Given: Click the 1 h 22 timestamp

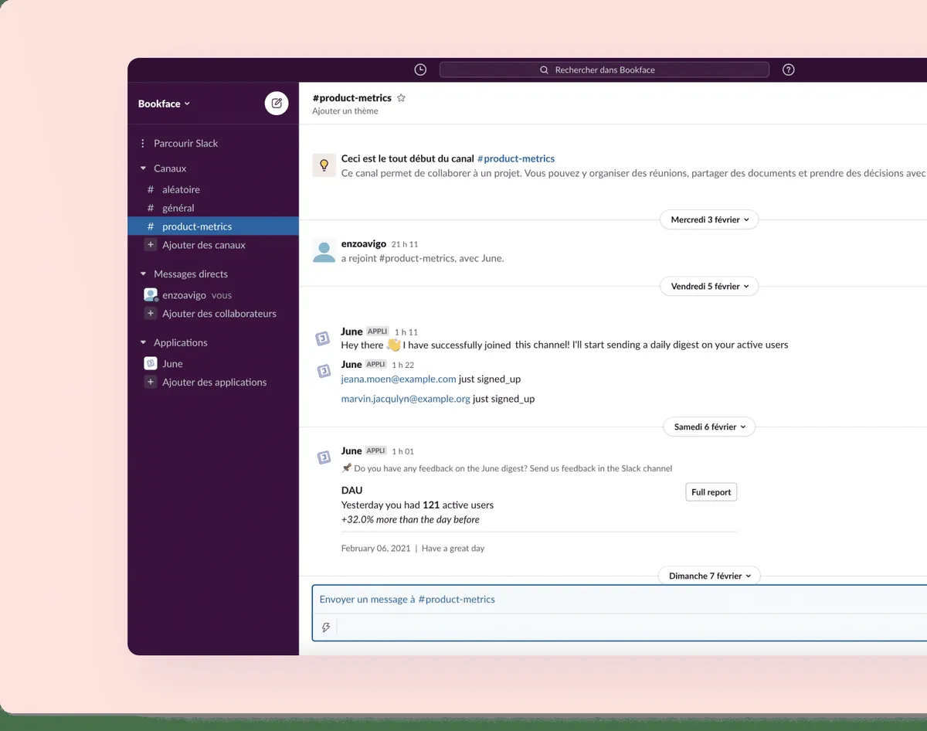Looking at the screenshot, I should [x=402, y=365].
